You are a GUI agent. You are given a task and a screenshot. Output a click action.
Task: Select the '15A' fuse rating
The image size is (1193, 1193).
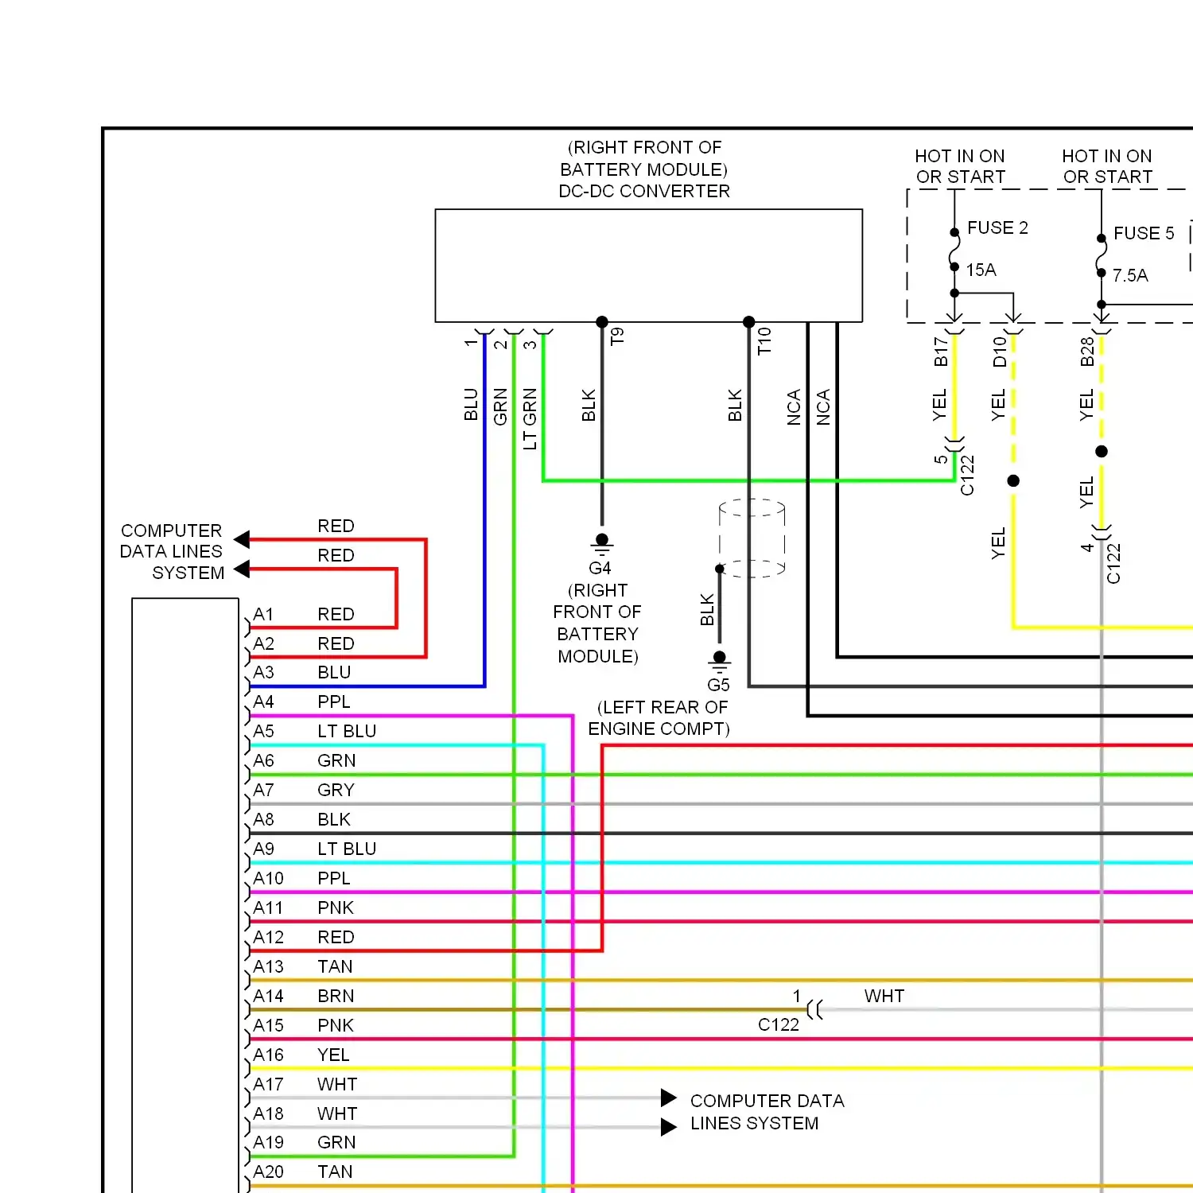981,270
